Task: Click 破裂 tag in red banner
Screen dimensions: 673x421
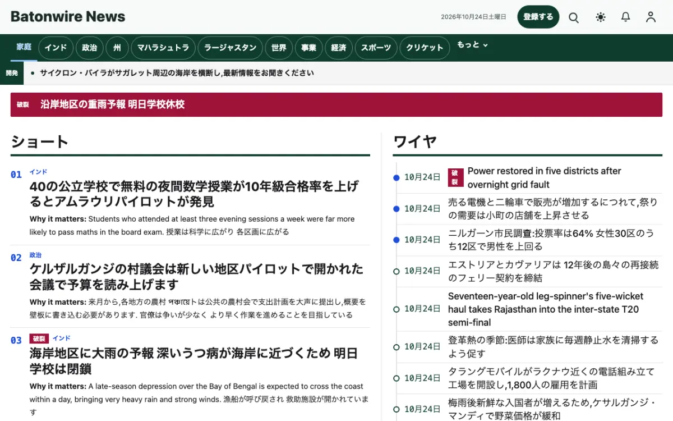Action: [x=23, y=104]
